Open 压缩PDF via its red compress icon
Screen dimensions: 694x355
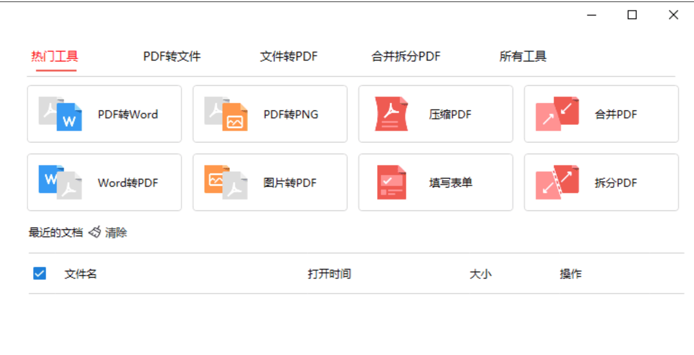pyautogui.click(x=390, y=114)
